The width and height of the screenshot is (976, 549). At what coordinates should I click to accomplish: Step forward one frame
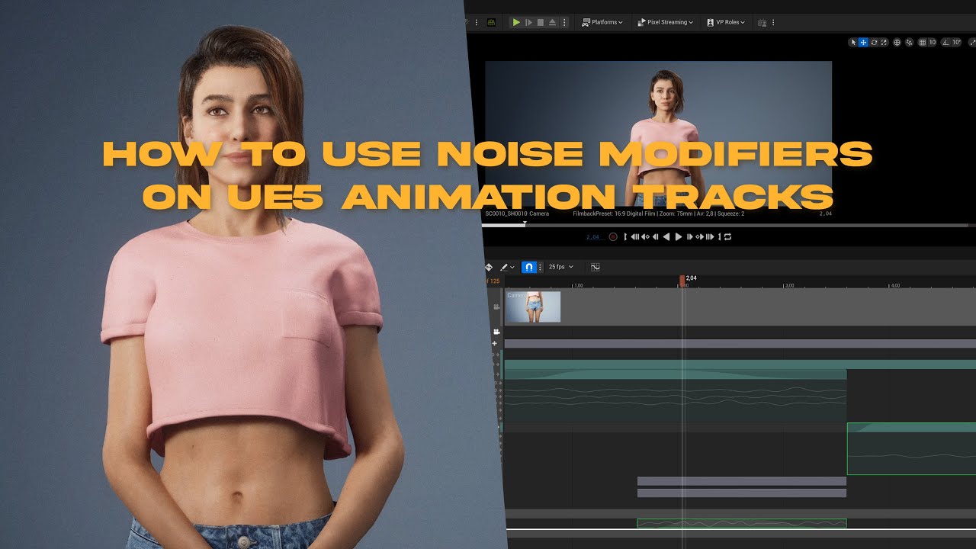pos(690,237)
